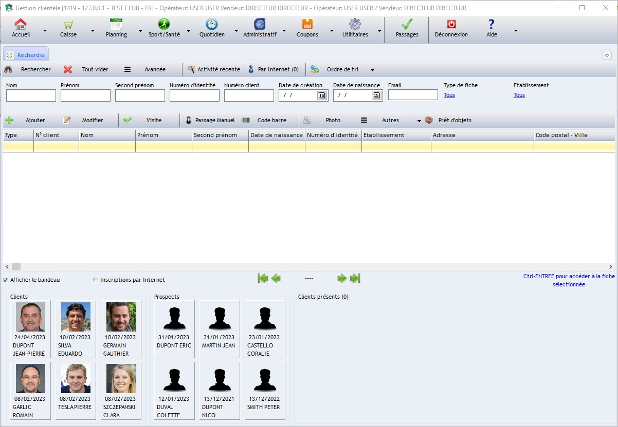Expand the Ordre de tri dropdown
This screenshot has height=427, width=618.
(x=372, y=70)
